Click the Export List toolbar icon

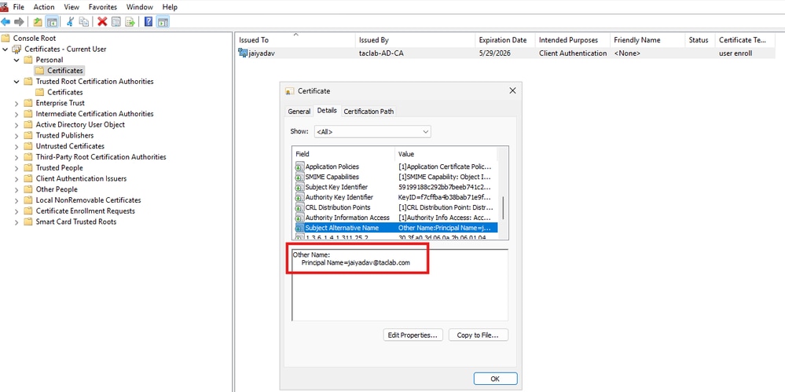130,21
